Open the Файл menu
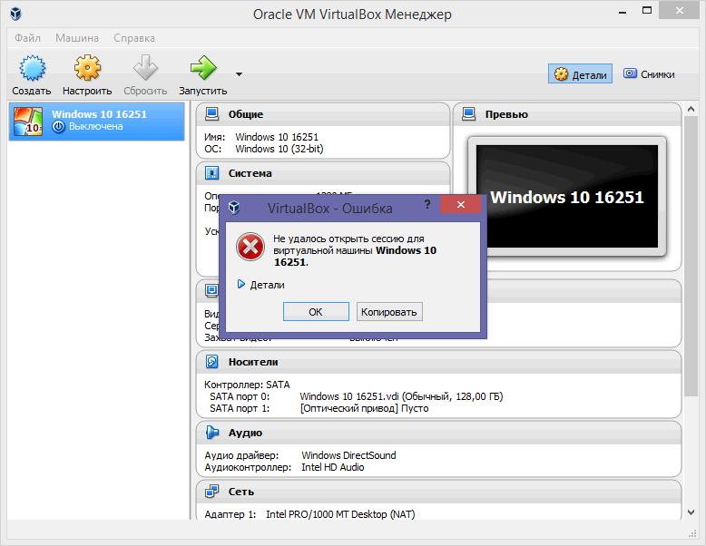706x546 pixels. (27, 38)
